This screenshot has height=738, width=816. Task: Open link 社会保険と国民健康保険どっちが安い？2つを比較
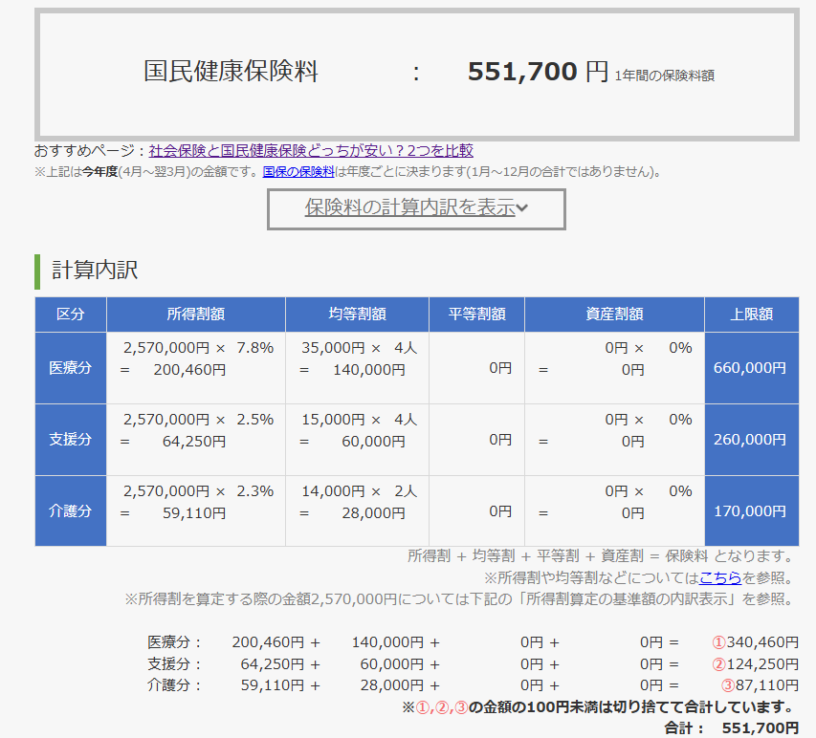[311, 151]
